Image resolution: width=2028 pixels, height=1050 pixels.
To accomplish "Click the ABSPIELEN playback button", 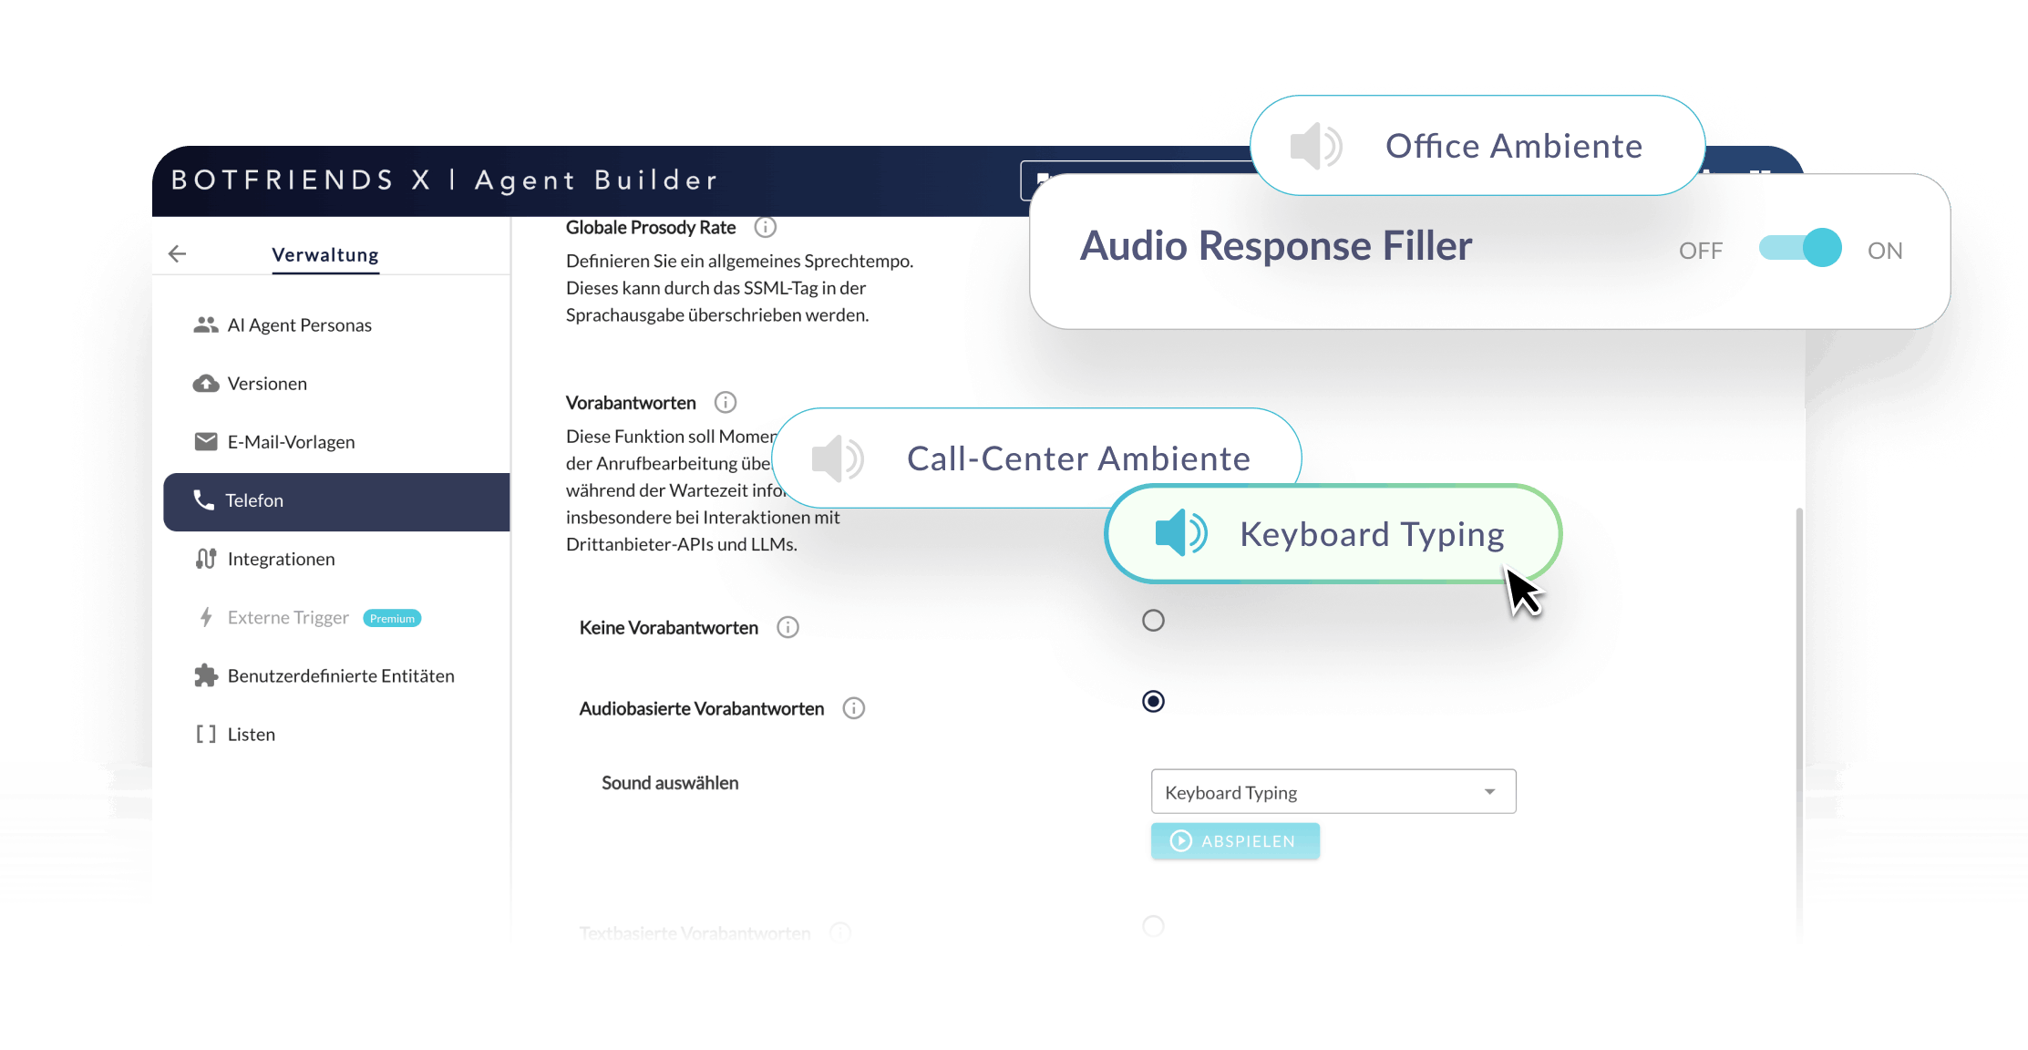I will pyautogui.click(x=1235, y=840).
